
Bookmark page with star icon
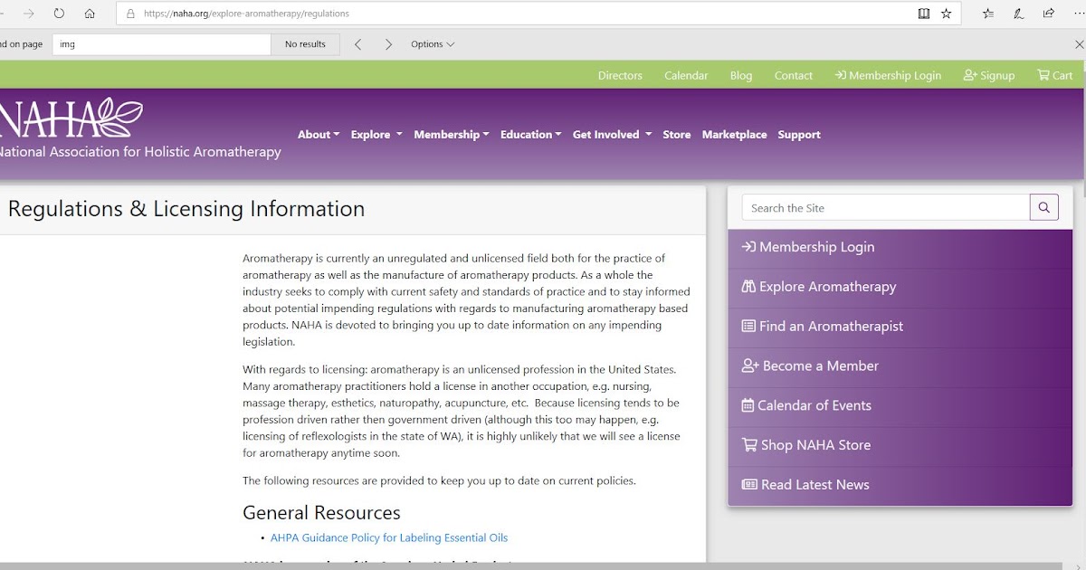(947, 14)
